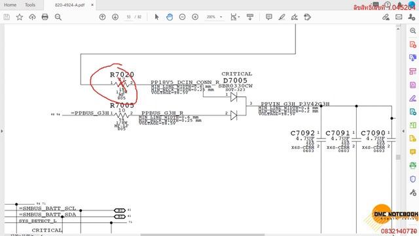419x236 pixels.
Task: Open pink Organize Pages tool icon
Action: (x=413, y=71)
